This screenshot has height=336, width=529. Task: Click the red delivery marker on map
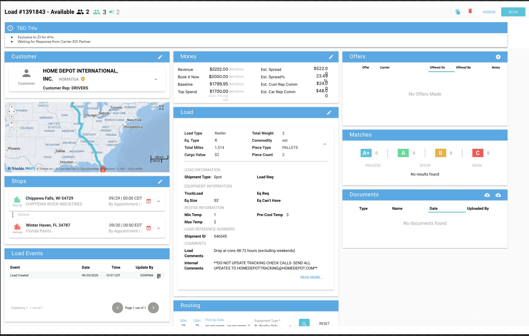click(x=103, y=170)
